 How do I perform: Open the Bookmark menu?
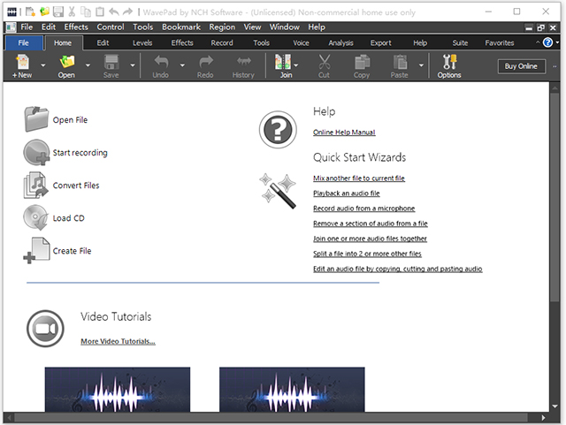(x=181, y=27)
